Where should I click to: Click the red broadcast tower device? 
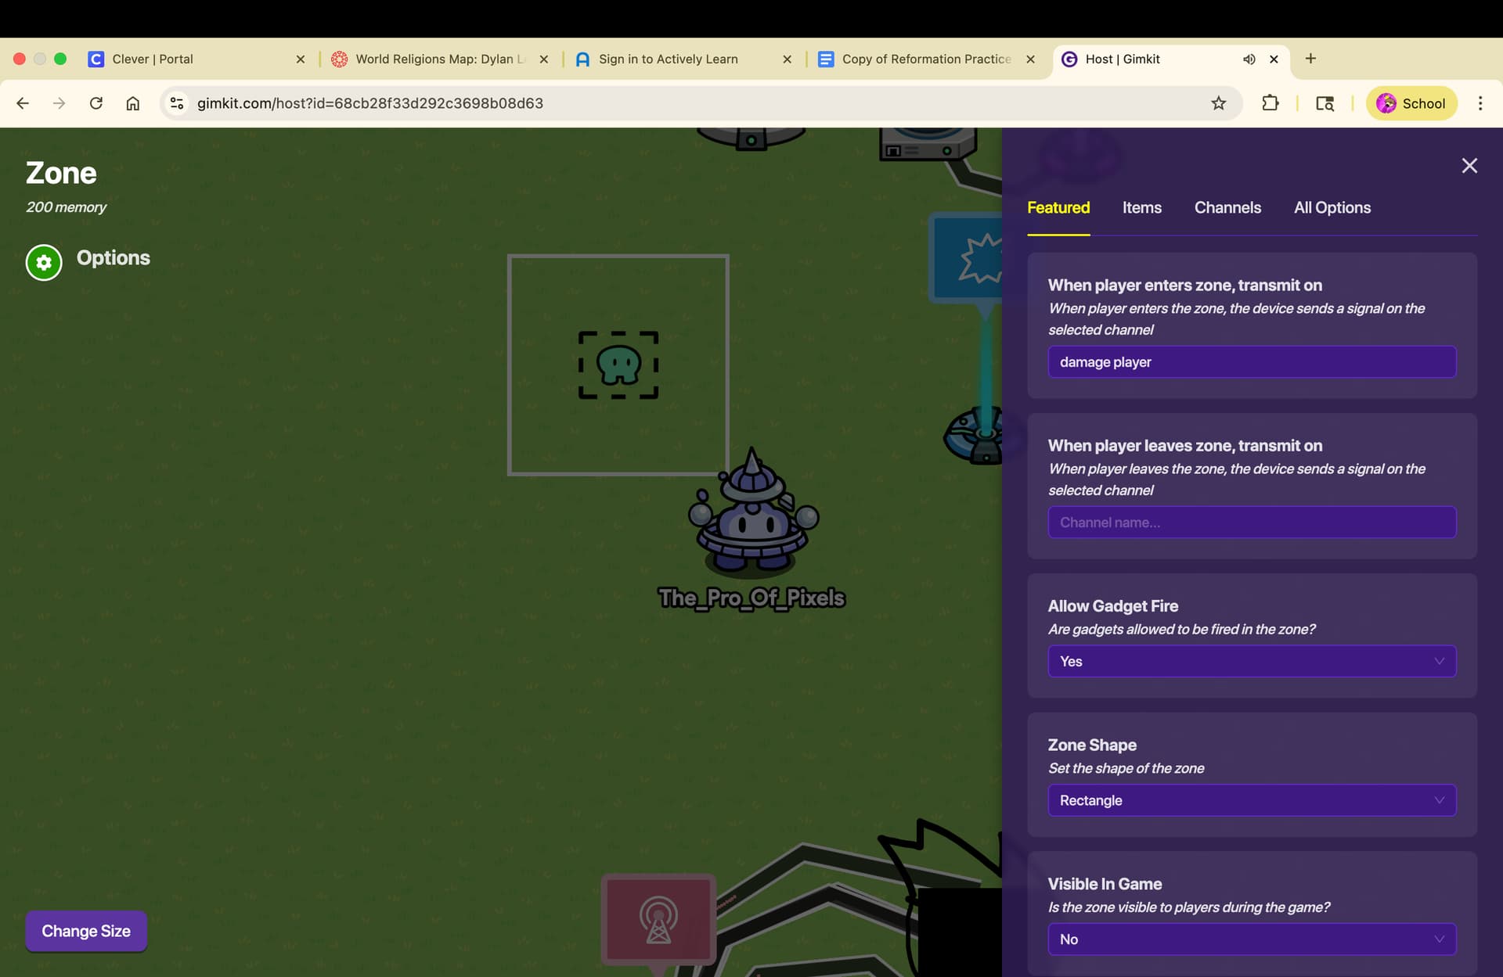click(x=658, y=918)
